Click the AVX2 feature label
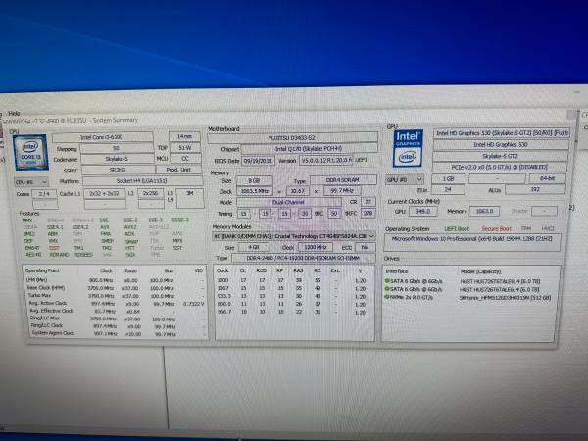The height and width of the screenshot is (441, 588). pos(130,227)
